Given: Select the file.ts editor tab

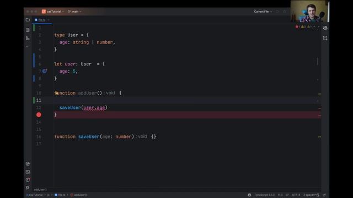Looking at the screenshot, I should coord(41,20).
